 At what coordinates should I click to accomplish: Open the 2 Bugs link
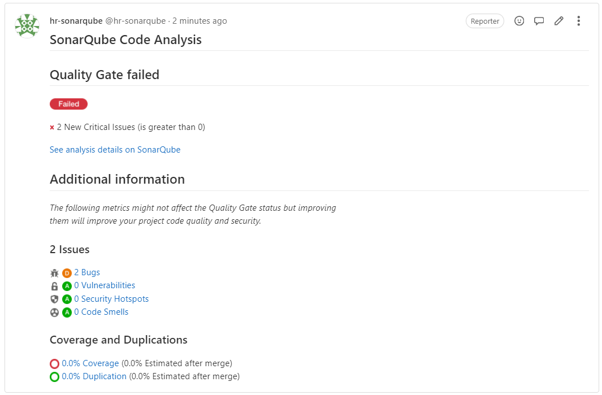(x=87, y=272)
